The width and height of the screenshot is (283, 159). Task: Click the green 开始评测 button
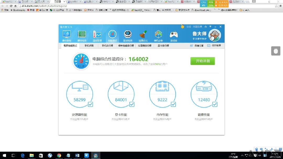(x=203, y=61)
